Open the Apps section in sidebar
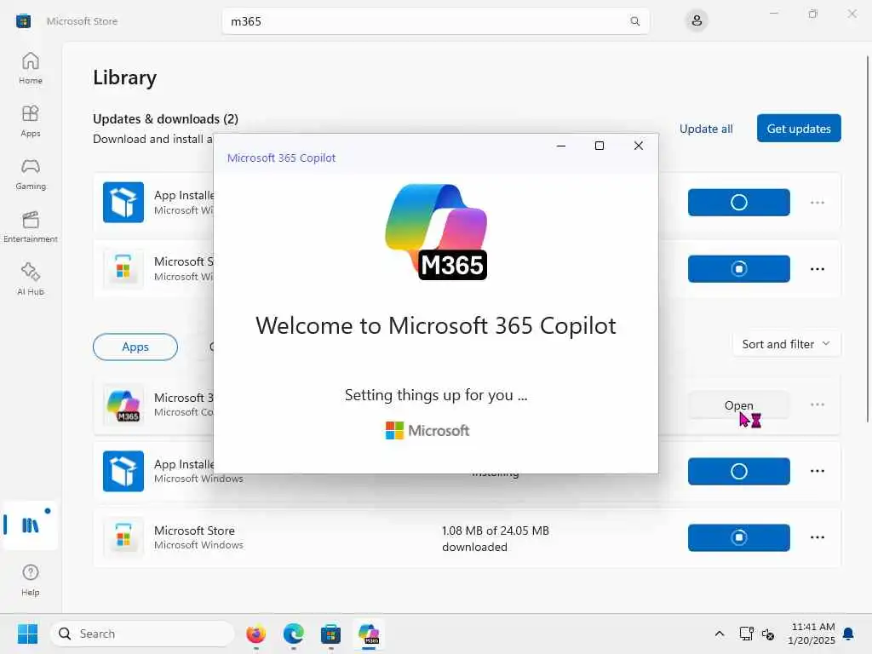Screen dimensions: 872x654 pyautogui.click(x=31, y=121)
